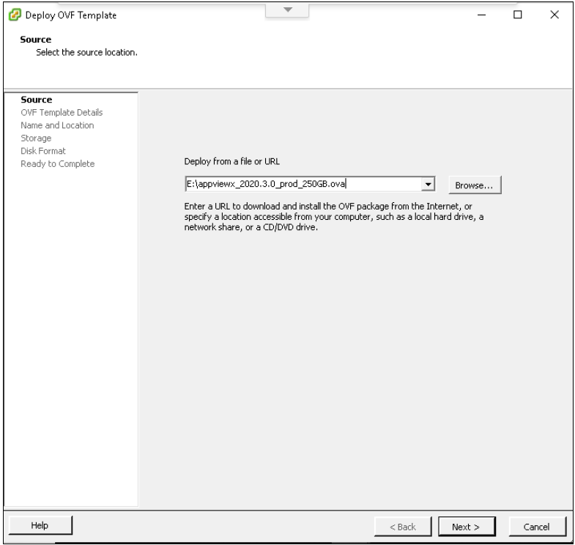Select OVF Template Details step
The height and width of the screenshot is (545, 575).
(x=62, y=112)
